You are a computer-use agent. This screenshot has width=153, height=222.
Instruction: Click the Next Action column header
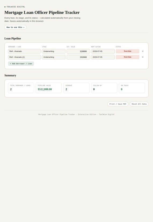click(x=96, y=47)
